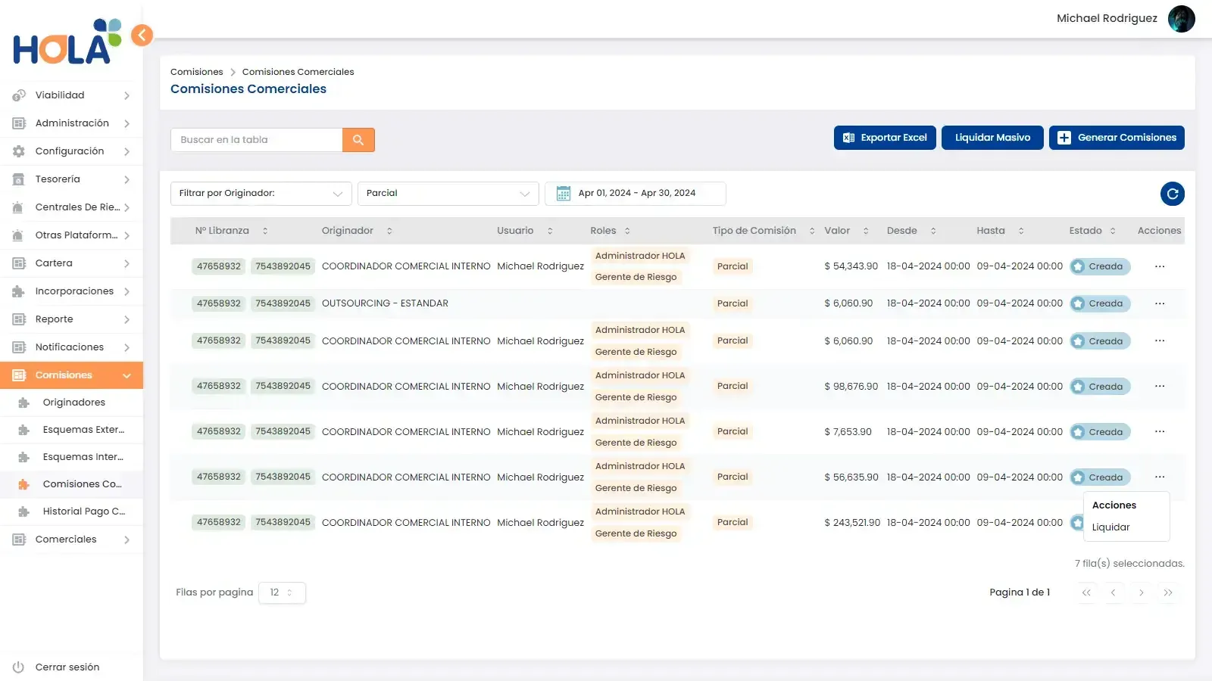This screenshot has height=681, width=1212.
Task: Click the blue circular refresh icon
Action: point(1172,194)
